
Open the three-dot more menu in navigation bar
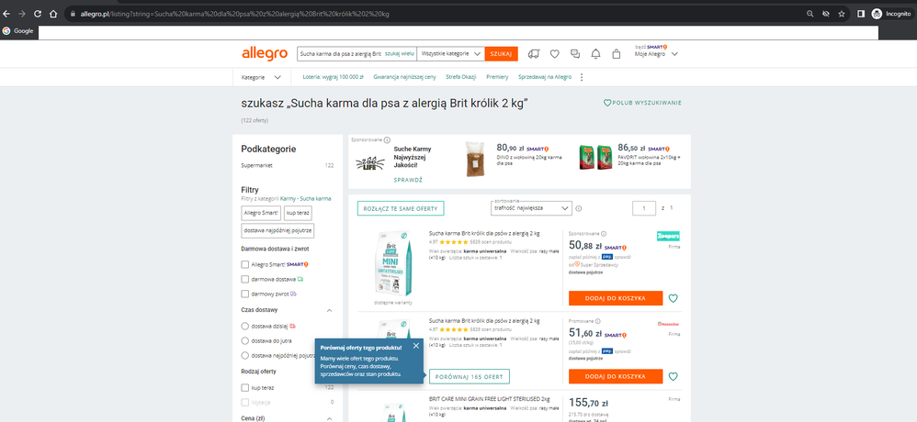click(x=581, y=77)
